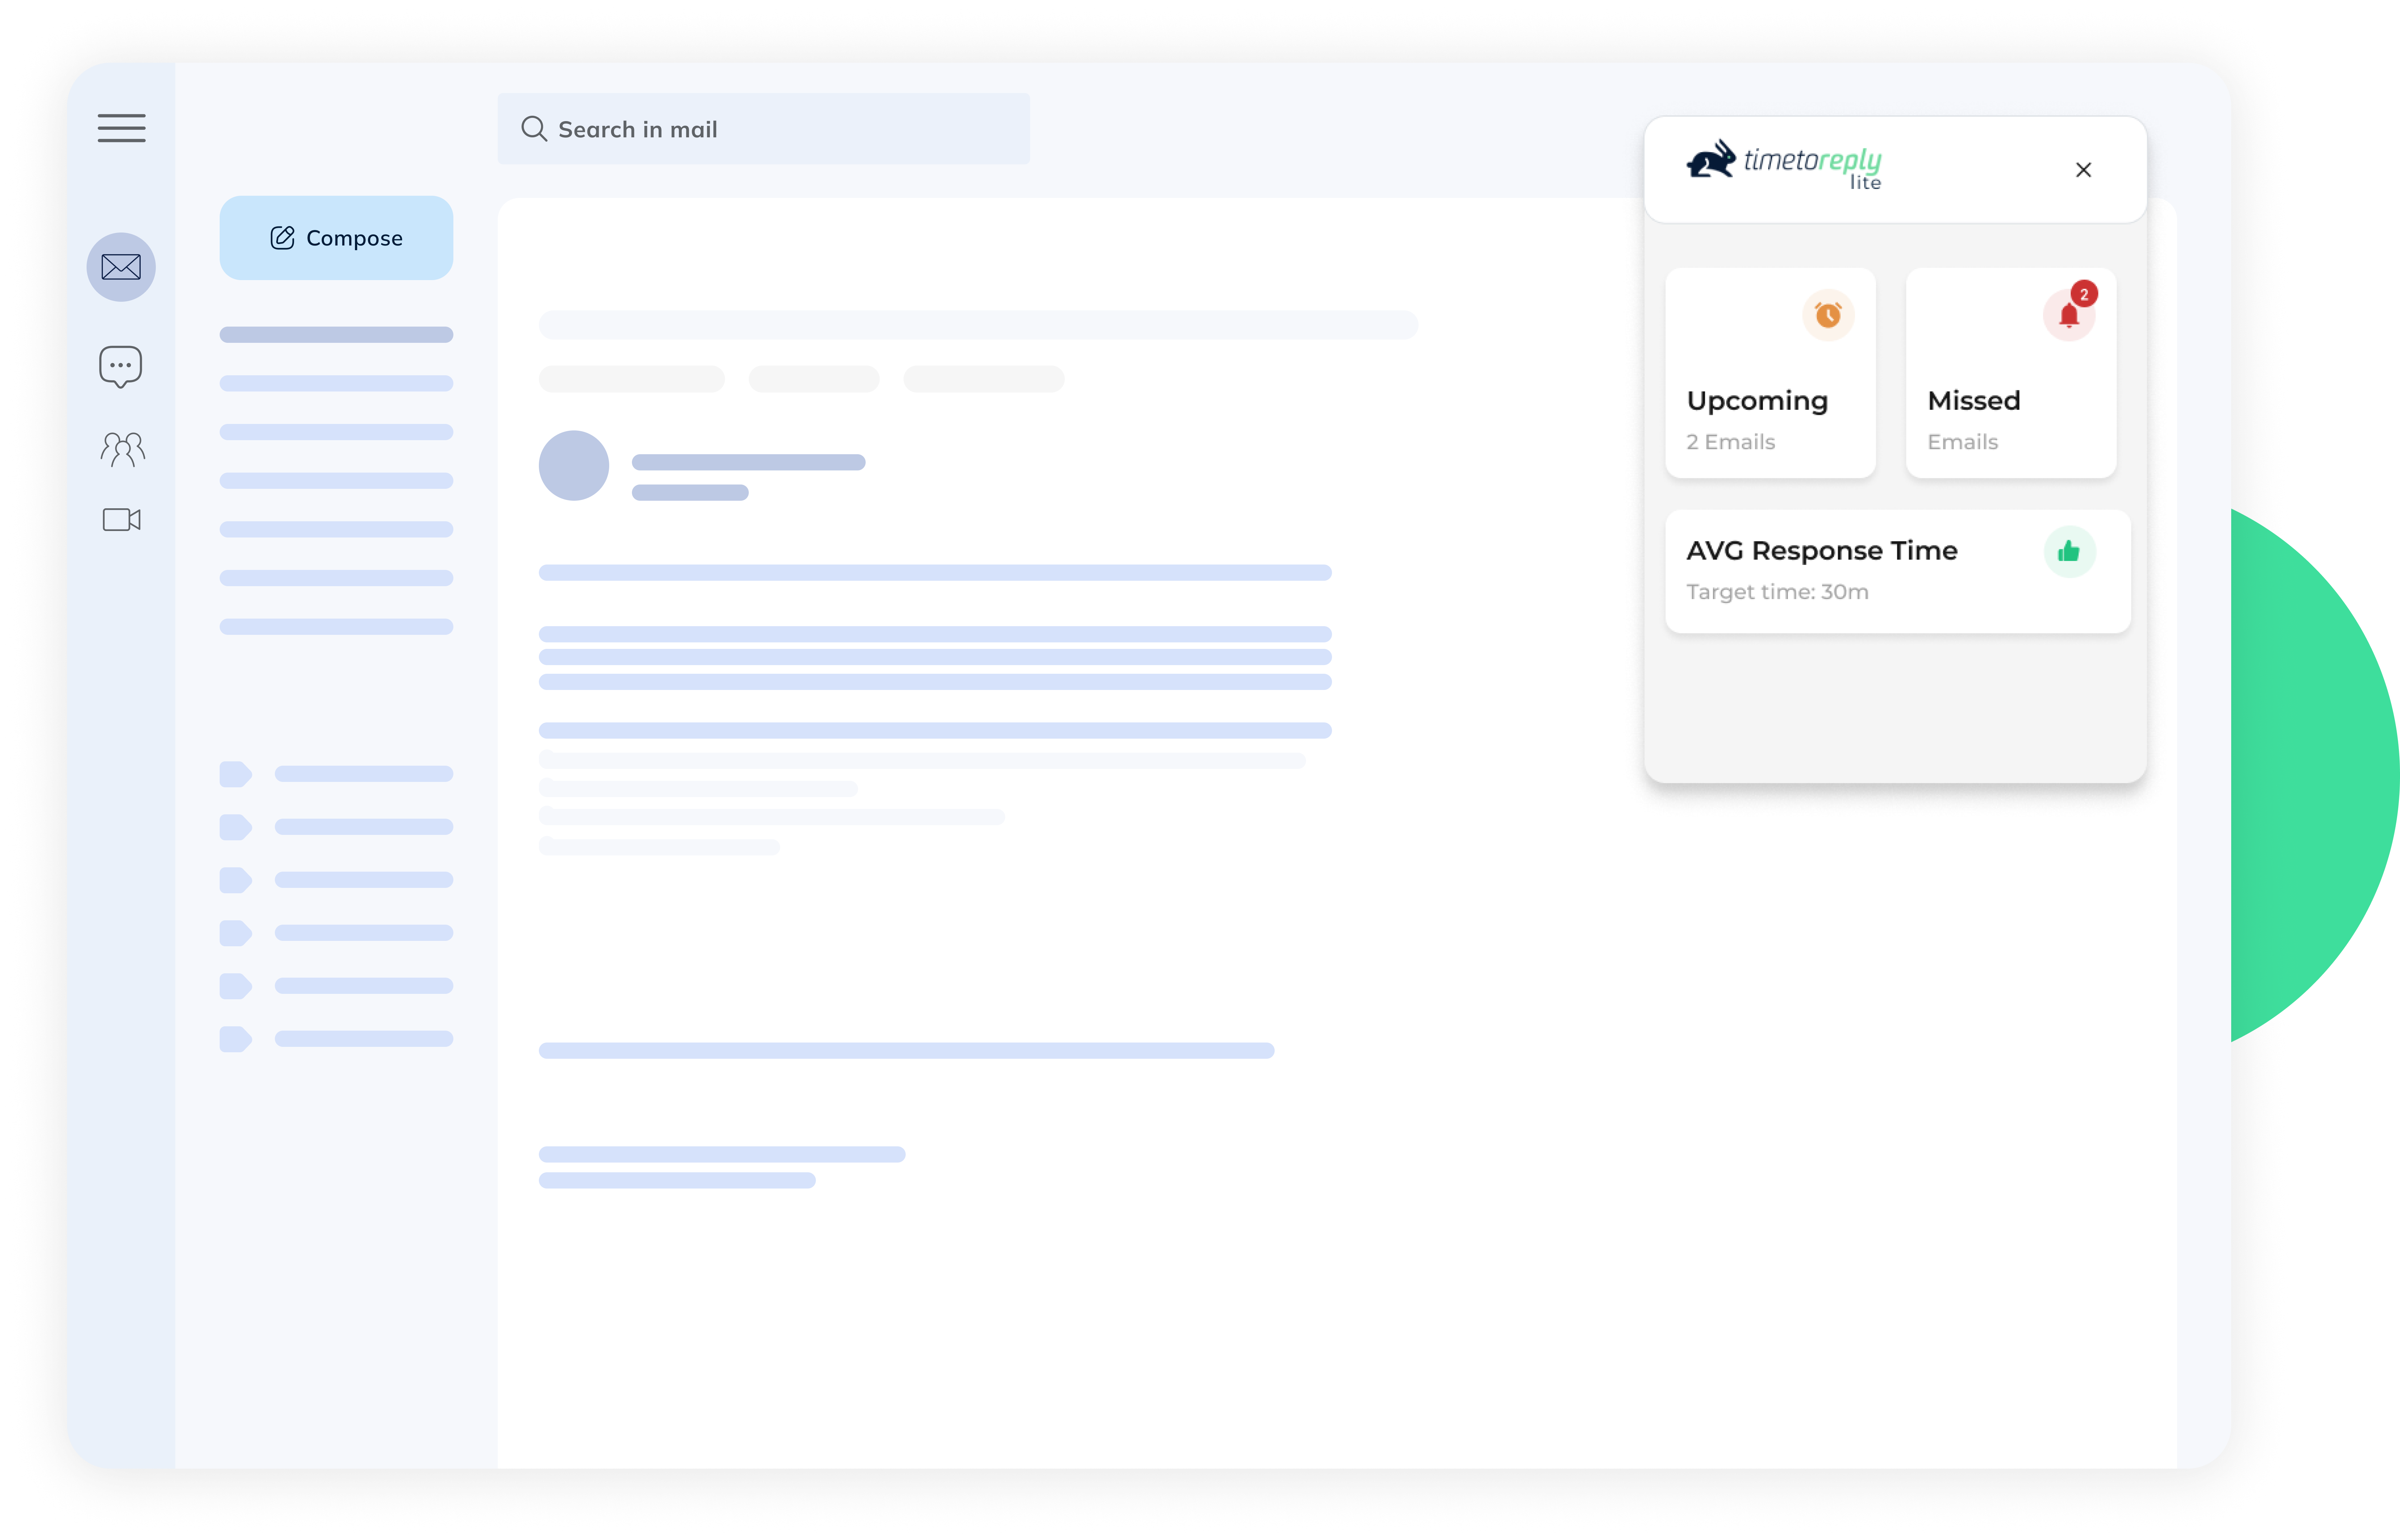Open the AVG Response Time card
Screen dimensions: 2400x1540
point(1898,571)
